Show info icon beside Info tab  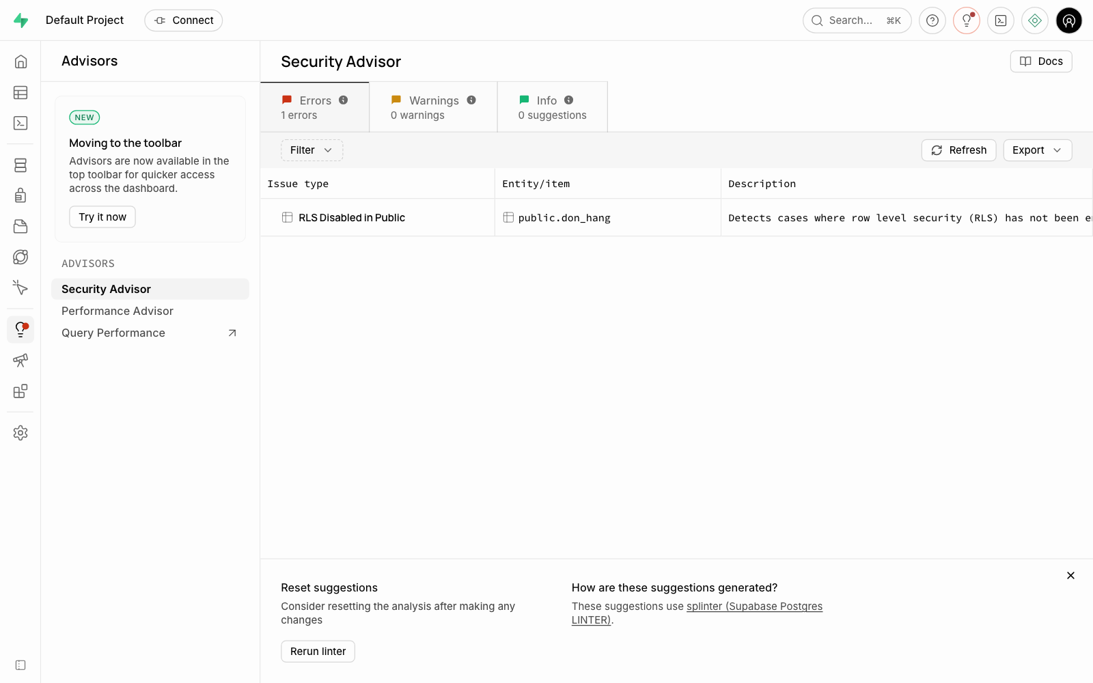[x=569, y=100]
